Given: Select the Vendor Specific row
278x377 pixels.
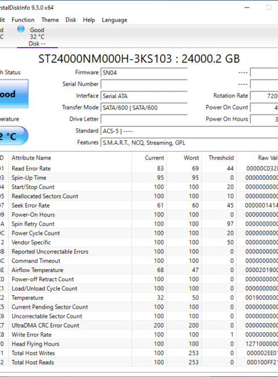Looking at the screenshot, I should [x=139, y=242].
